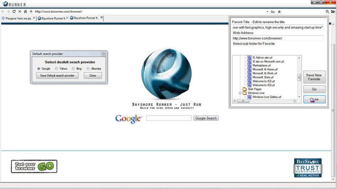Select Google as search provider
The image size is (337, 189).
click(39, 69)
